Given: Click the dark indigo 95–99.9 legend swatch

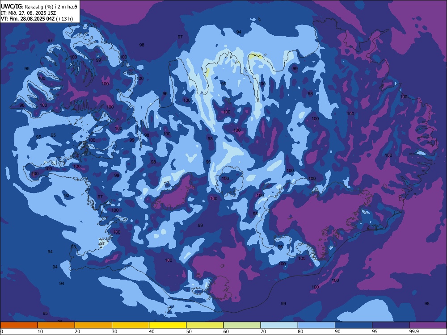Looking at the screenshot, I should (391, 325).
